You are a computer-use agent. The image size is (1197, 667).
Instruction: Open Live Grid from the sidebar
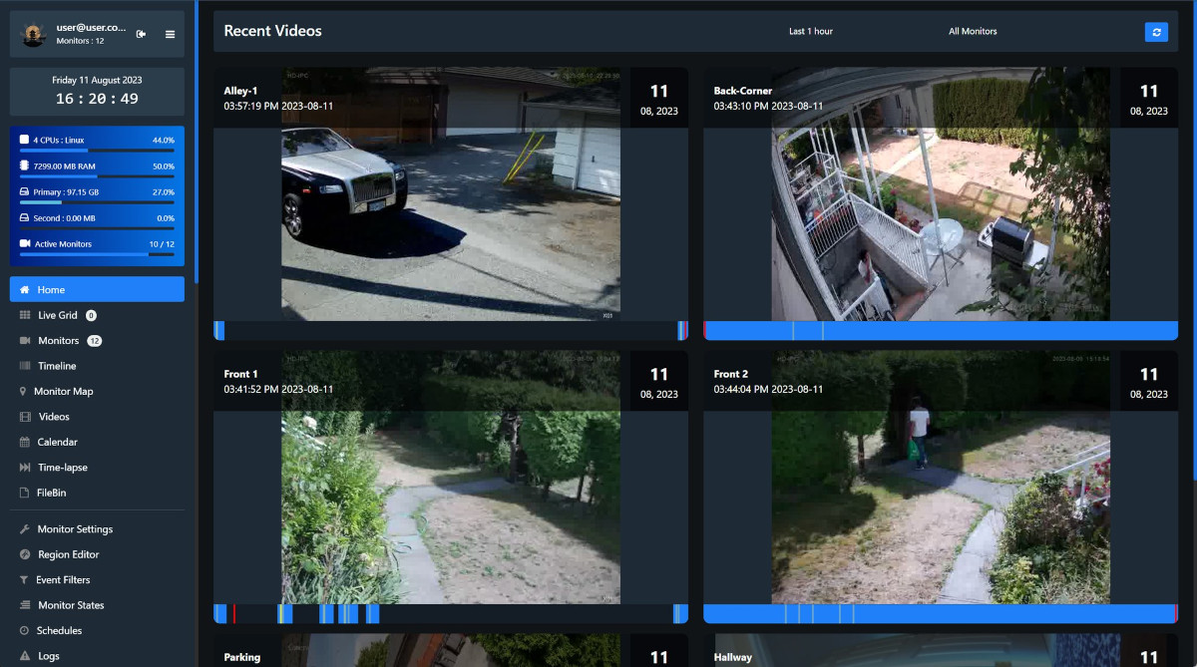click(57, 315)
